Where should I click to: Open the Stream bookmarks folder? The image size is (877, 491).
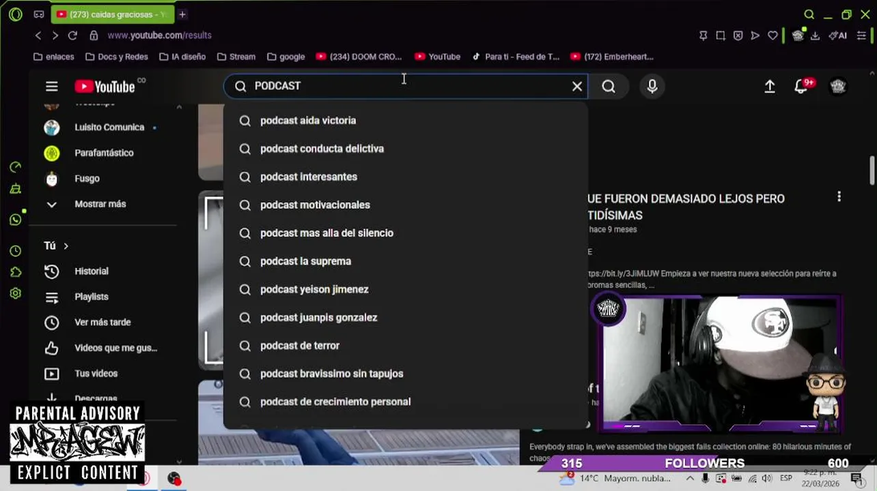pos(236,57)
